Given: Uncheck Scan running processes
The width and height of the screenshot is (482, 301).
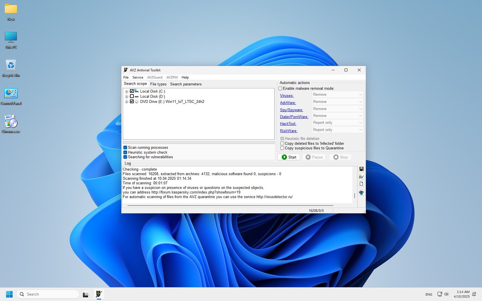Looking at the screenshot, I should (x=125, y=148).
